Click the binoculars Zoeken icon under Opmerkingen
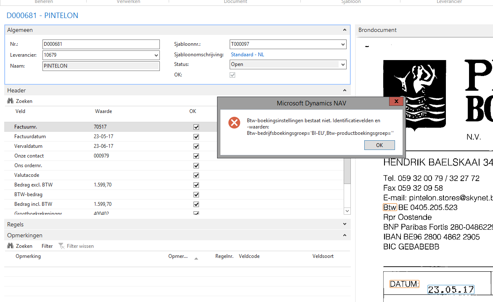The width and height of the screenshot is (493, 302). tap(11, 246)
